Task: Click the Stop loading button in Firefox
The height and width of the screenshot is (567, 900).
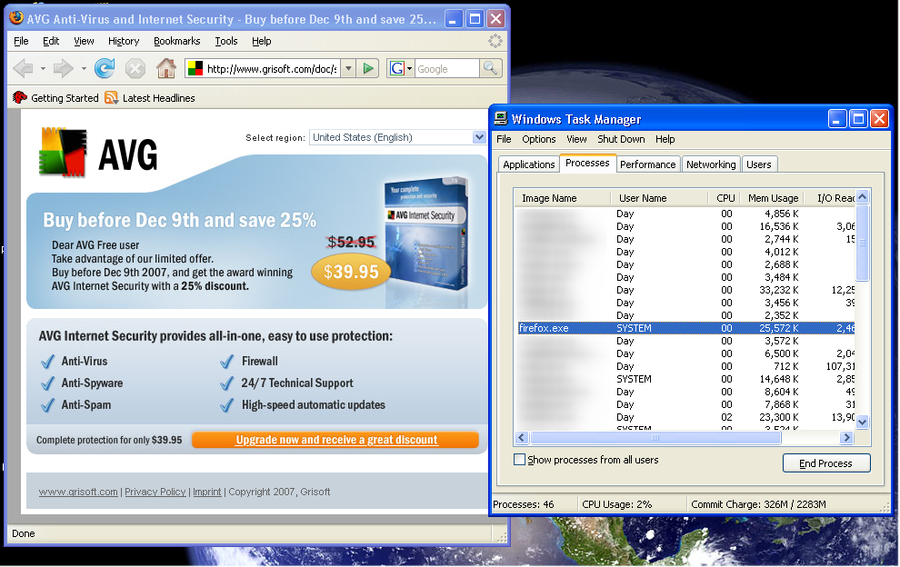Action: [135, 69]
